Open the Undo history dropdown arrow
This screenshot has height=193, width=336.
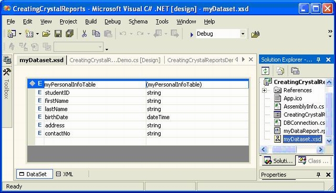coord(131,34)
